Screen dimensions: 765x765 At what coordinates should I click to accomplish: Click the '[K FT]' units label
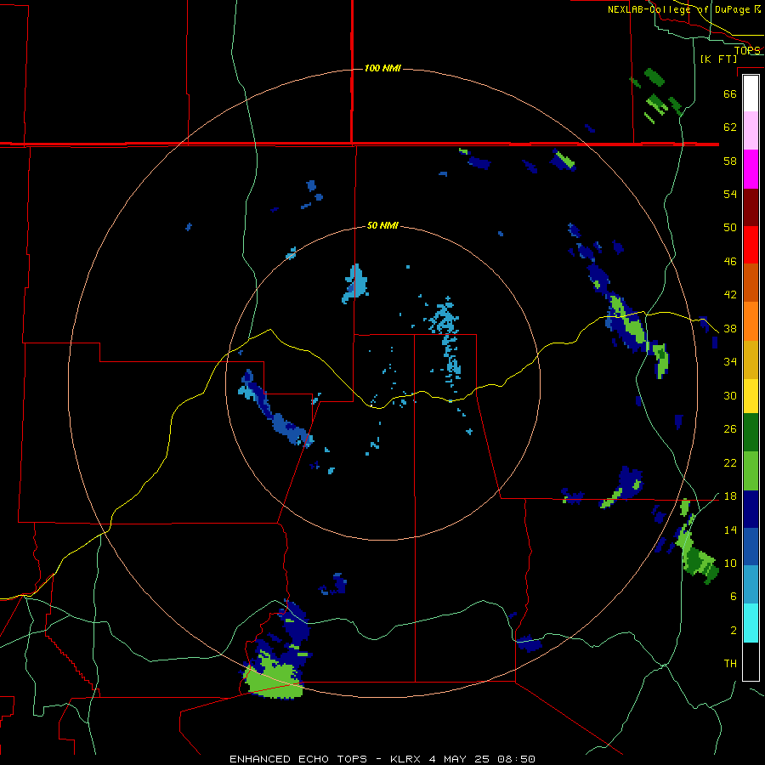[x=718, y=59]
